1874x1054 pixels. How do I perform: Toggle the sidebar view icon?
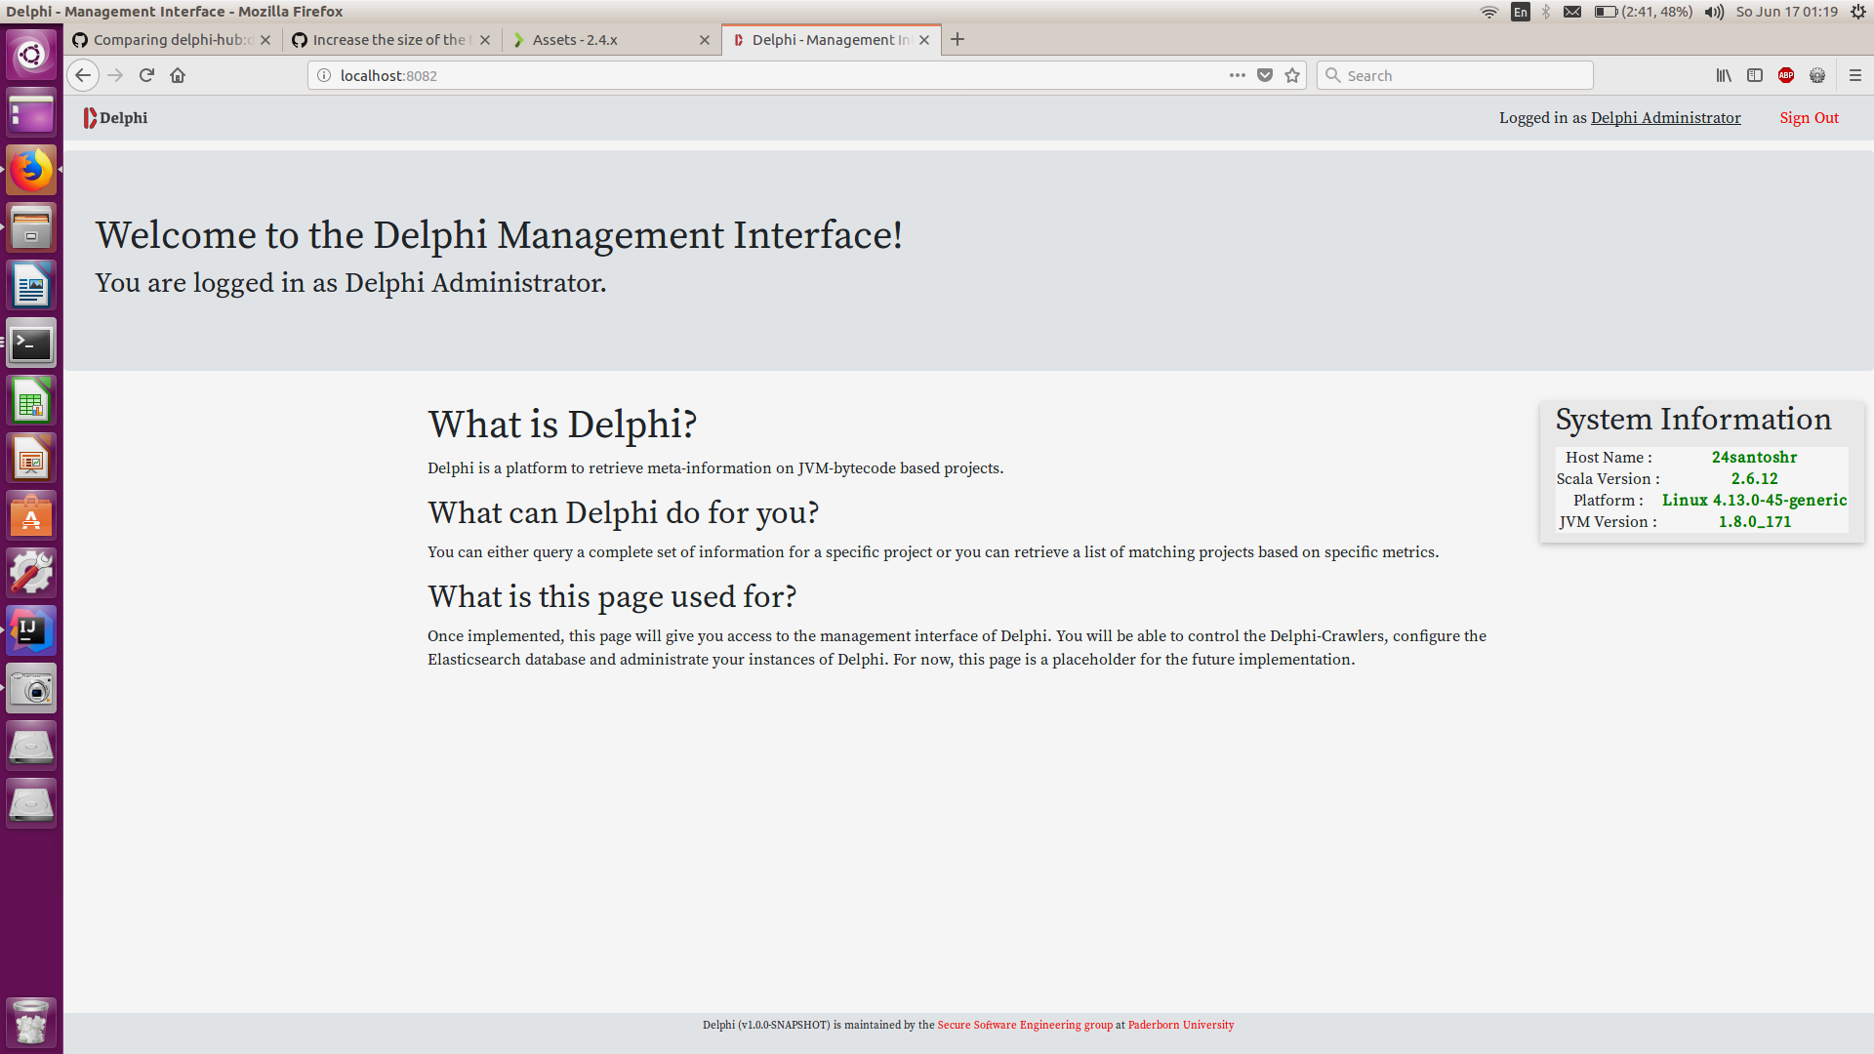1755,75
